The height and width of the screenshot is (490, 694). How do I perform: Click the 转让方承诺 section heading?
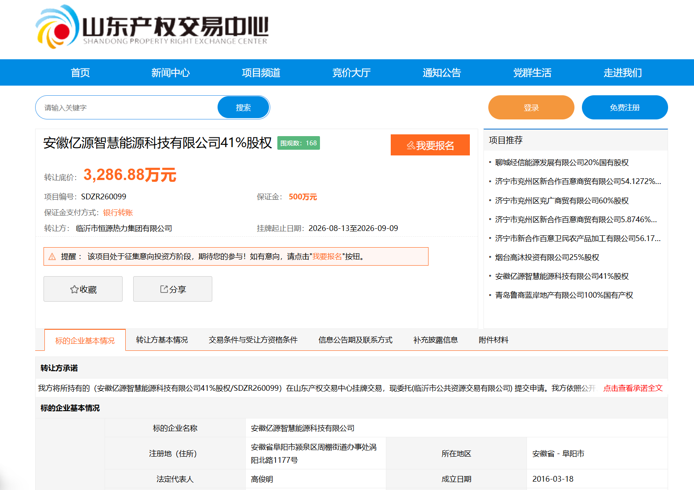coord(59,368)
